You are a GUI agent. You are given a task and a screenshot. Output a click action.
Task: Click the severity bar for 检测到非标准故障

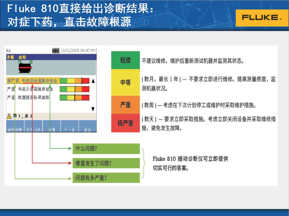[x=74, y=98]
